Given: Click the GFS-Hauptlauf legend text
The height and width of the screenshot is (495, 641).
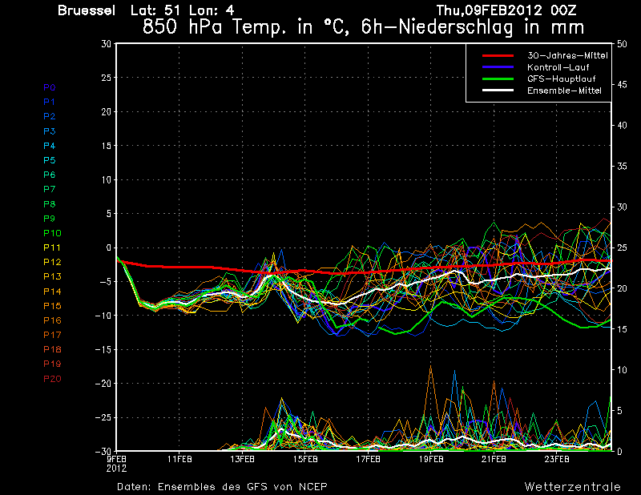Looking at the screenshot, I should 562,78.
